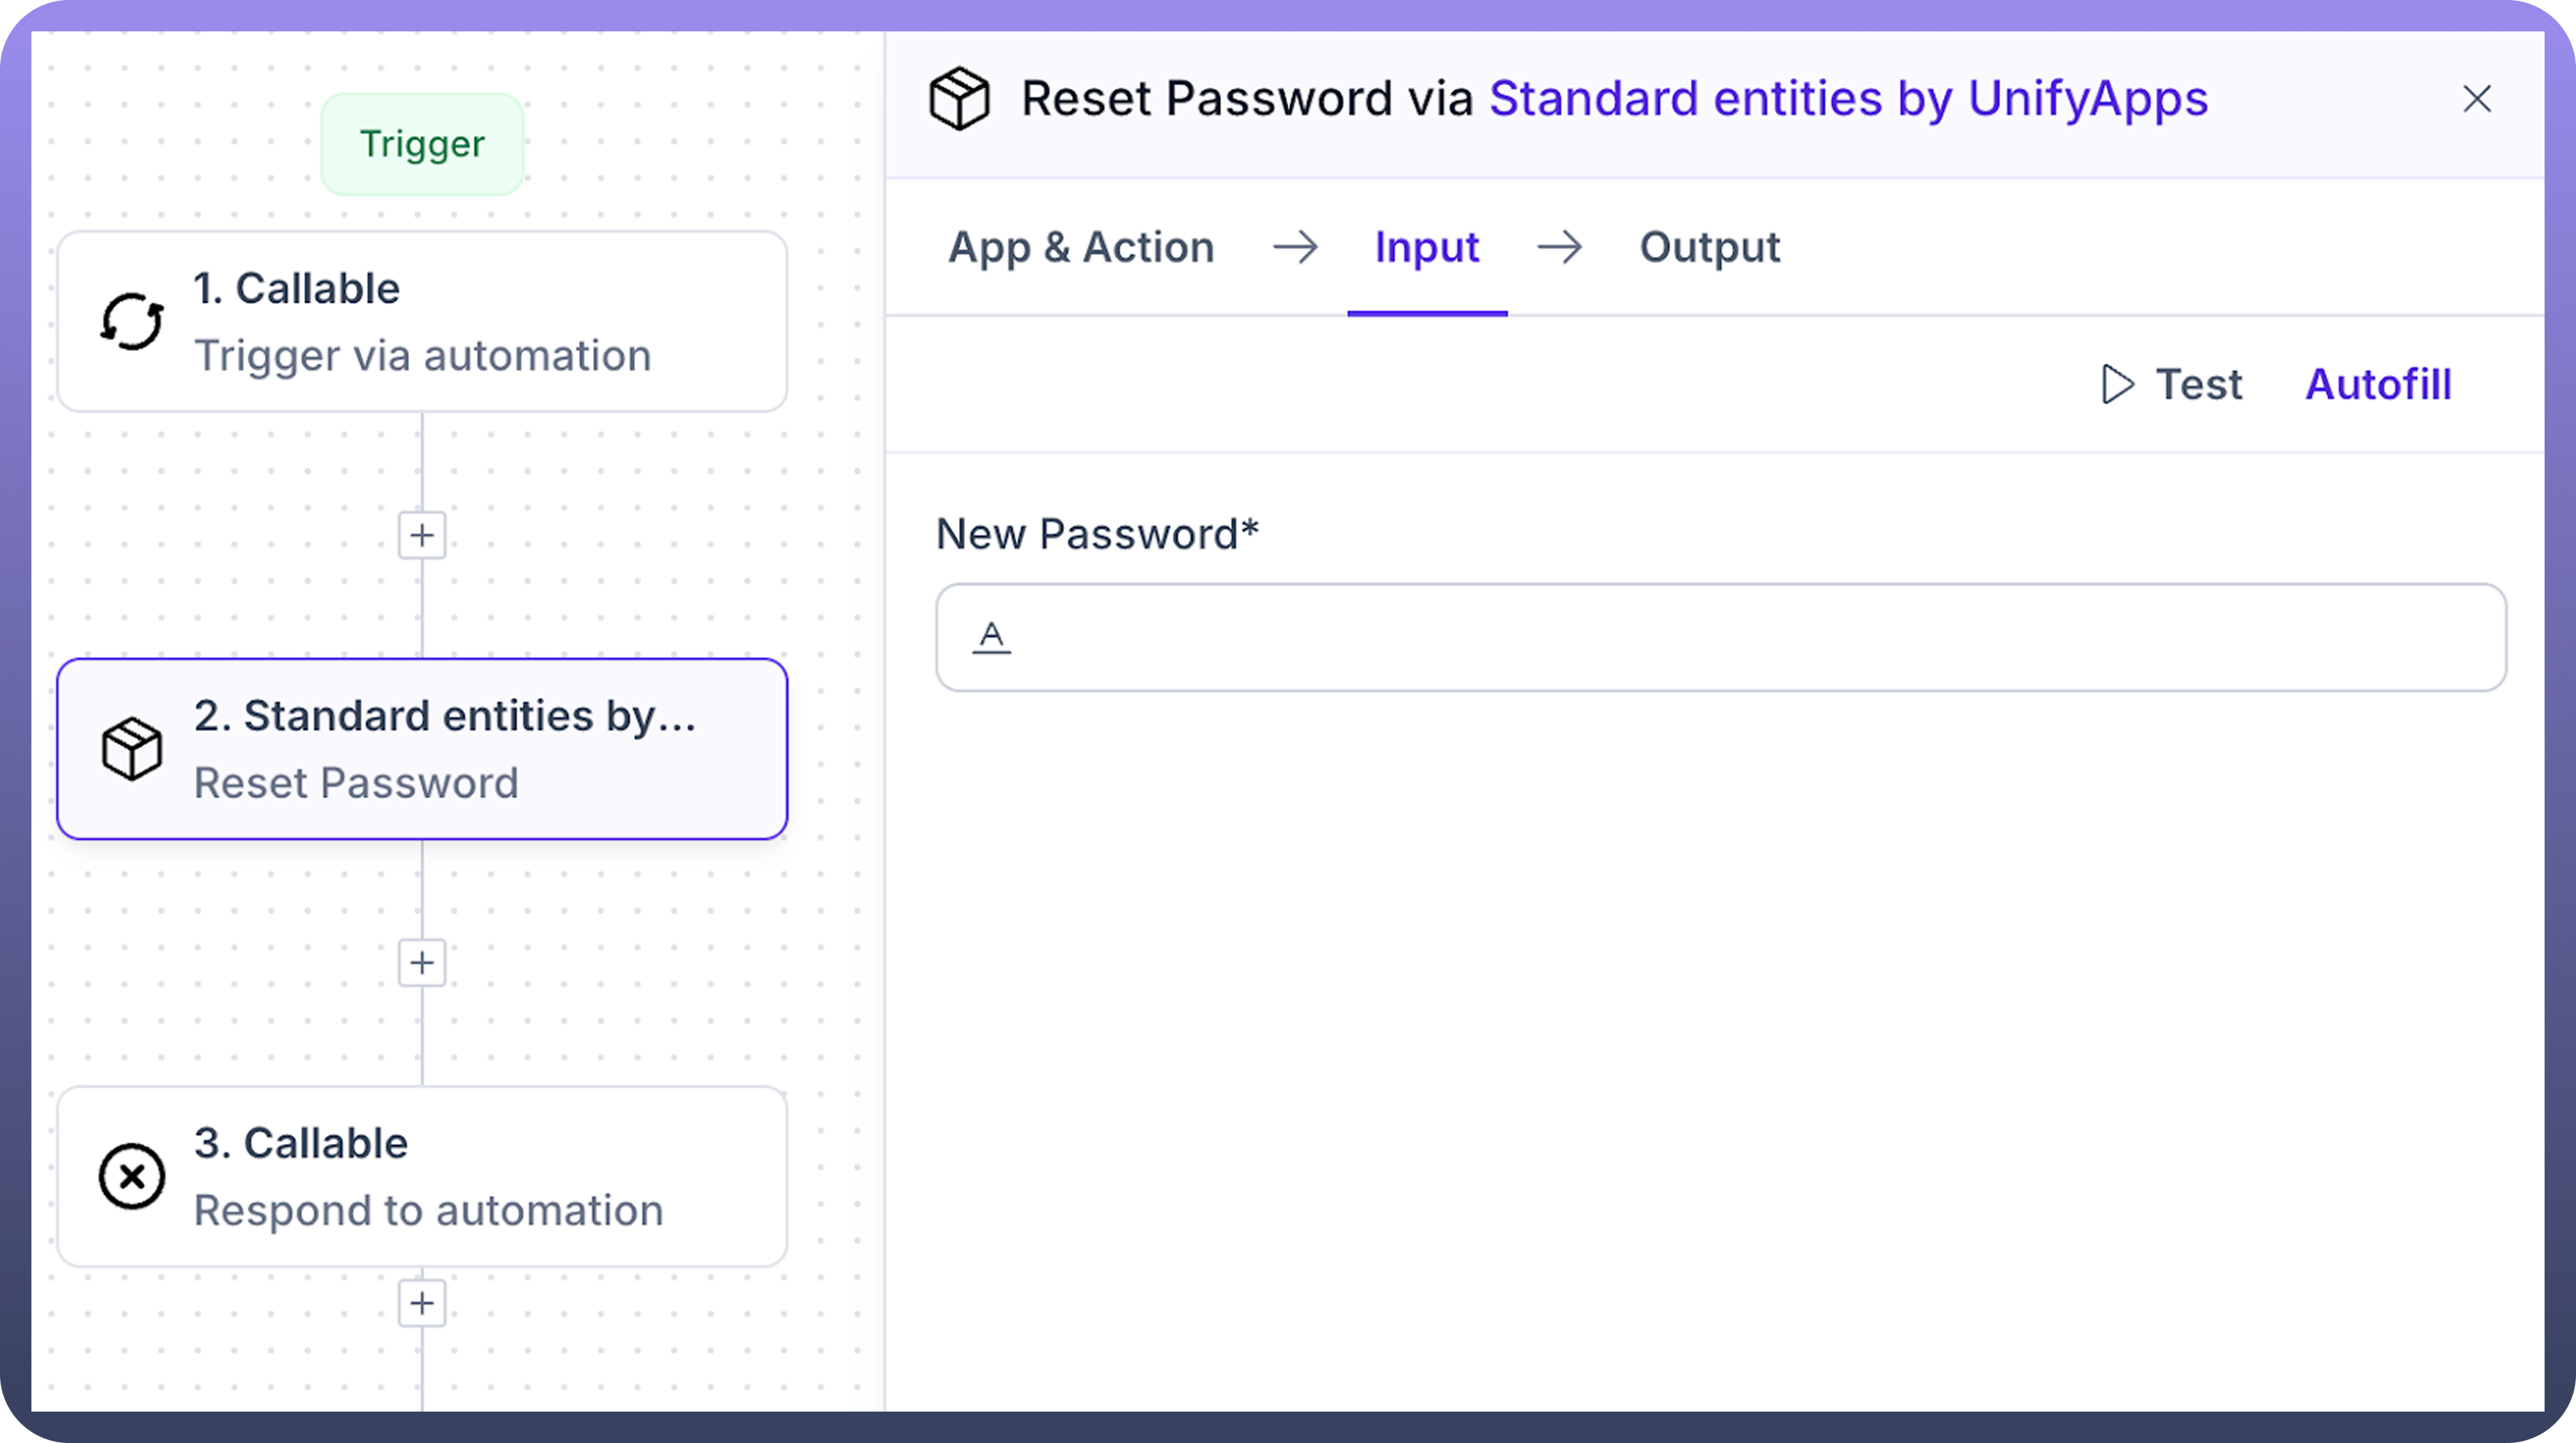Click the cube icon in the panel header

pyautogui.click(x=959, y=98)
